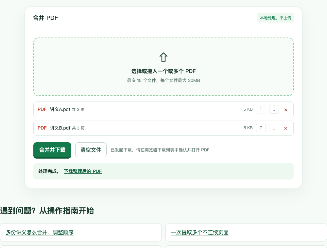Move 讲义A.pdf down with the arrow
The width and height of the screenshot is (327, 248).
click(x=274, y=109)
